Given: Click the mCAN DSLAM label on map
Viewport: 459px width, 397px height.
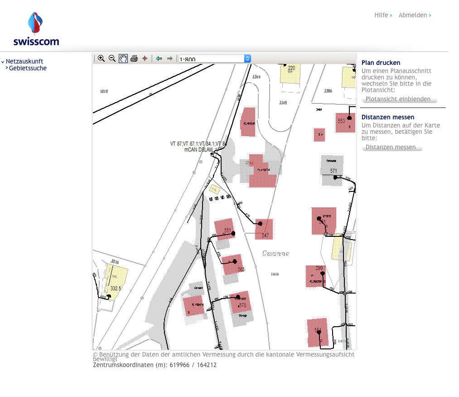Looking at the screenshot, I should [198, 149].
